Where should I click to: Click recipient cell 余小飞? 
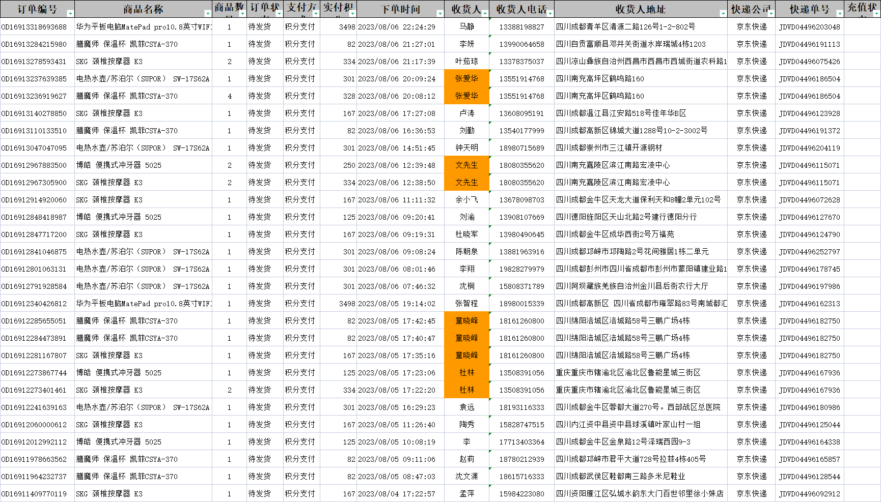click(466, 200)
